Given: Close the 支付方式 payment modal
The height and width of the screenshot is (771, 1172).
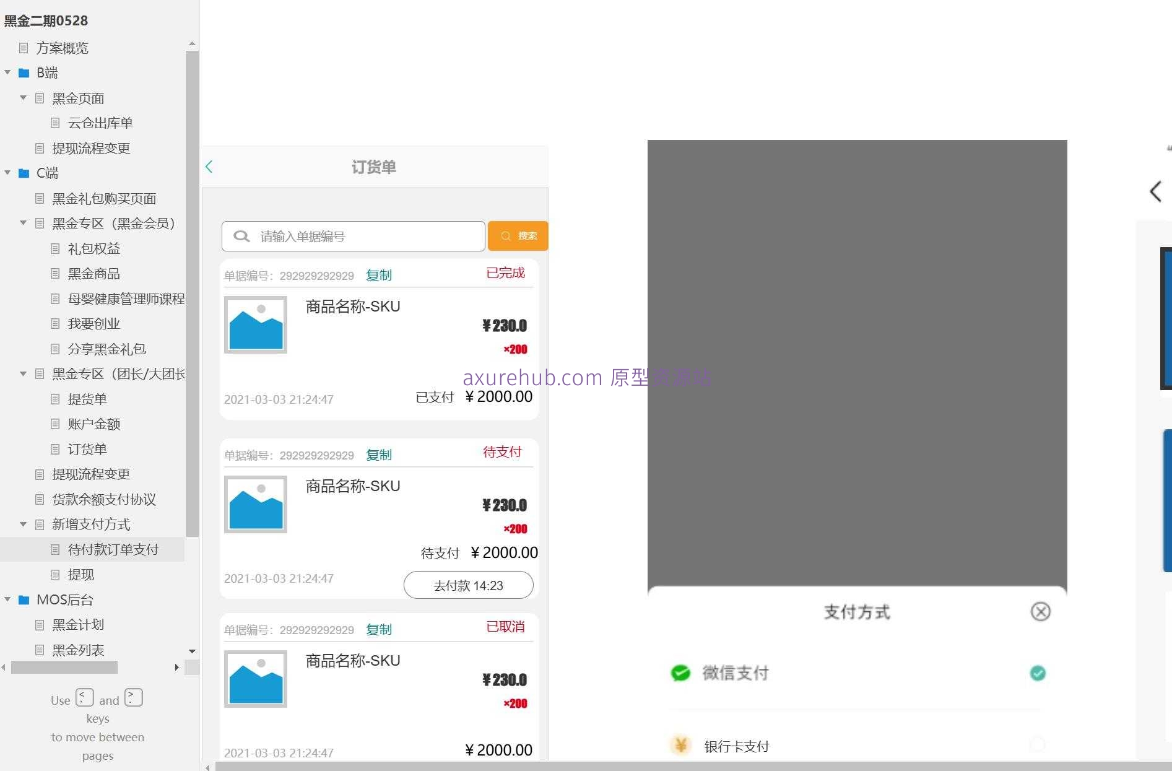Looking at the screenshot, I should [x=1040, y=612].
